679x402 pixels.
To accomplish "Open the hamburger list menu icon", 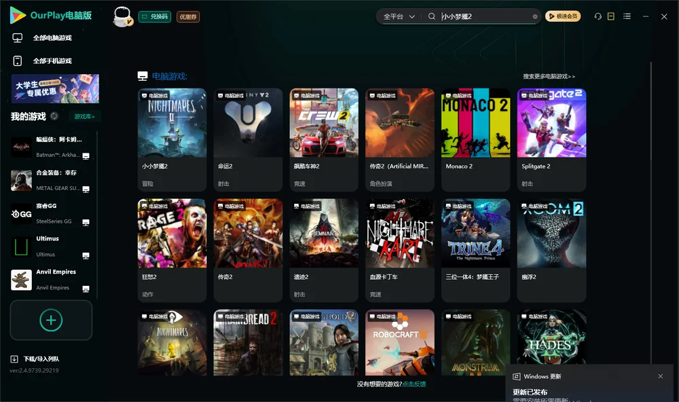I will click(x=627, y=16).
